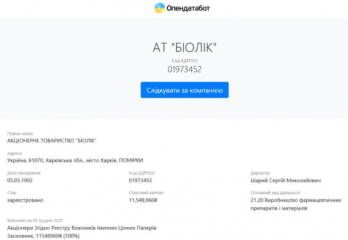Image resolution: width=348 pixels, height=240 pixels.
Task: Select the capital amount 11,548,960₴
Action: coord(143,200)
